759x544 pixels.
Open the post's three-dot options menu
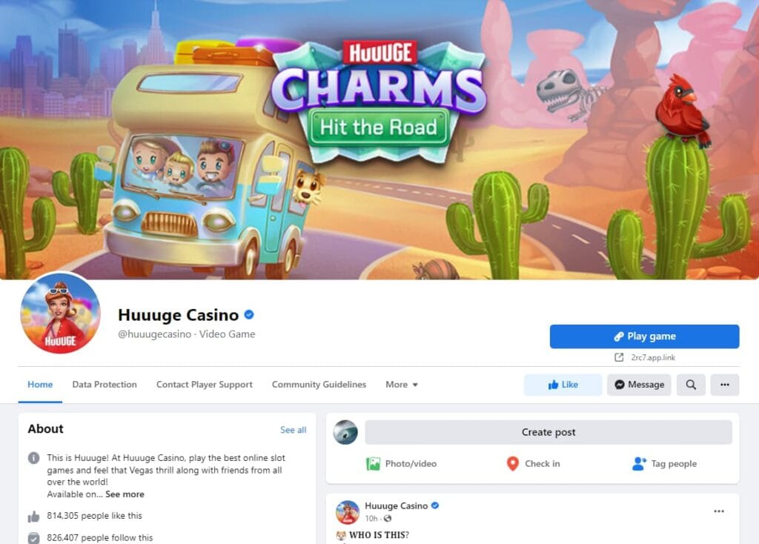coord(719,511)
